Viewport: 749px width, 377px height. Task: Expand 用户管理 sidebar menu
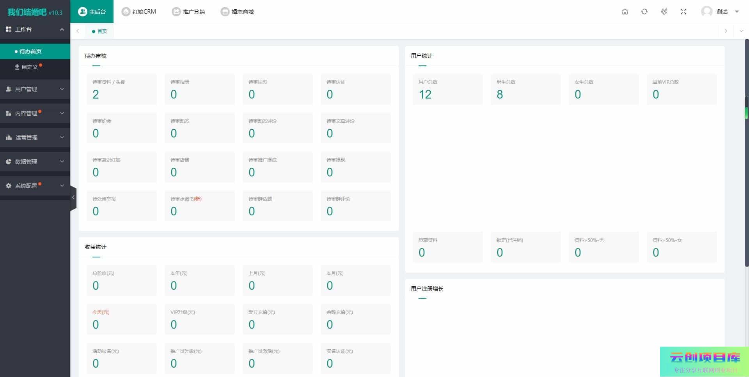tap(35, 89)
